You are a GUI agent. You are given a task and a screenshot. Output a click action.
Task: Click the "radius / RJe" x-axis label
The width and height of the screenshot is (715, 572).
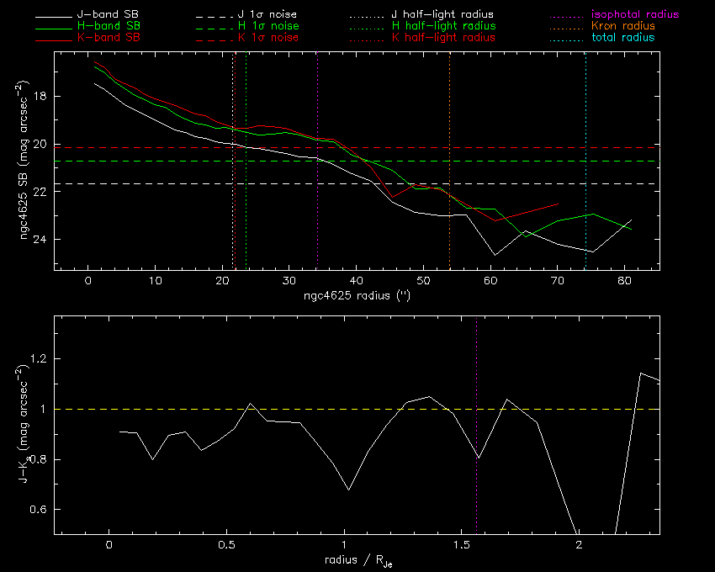pyautogui.click(x=357, y=560)
